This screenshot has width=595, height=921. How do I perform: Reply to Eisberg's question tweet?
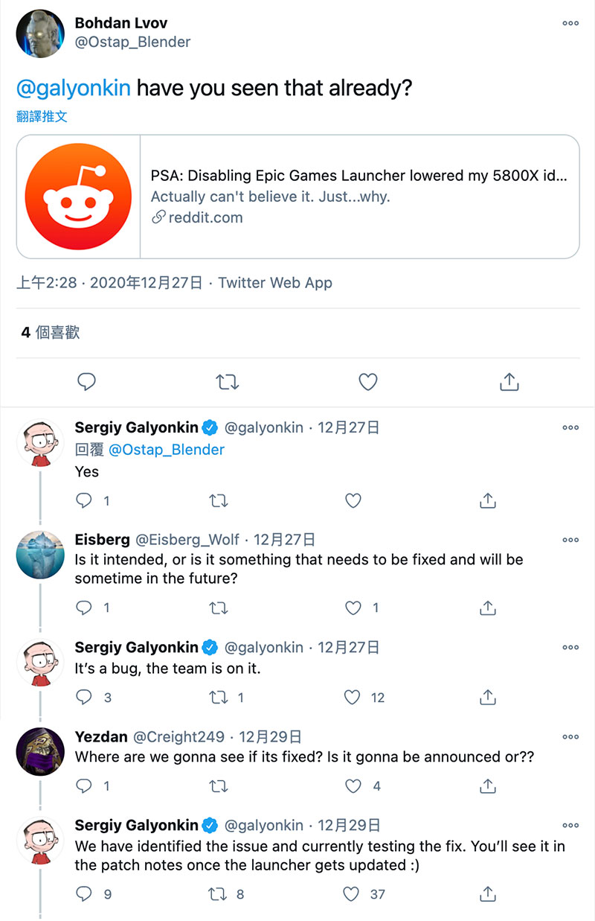click(x=85, y=608)
